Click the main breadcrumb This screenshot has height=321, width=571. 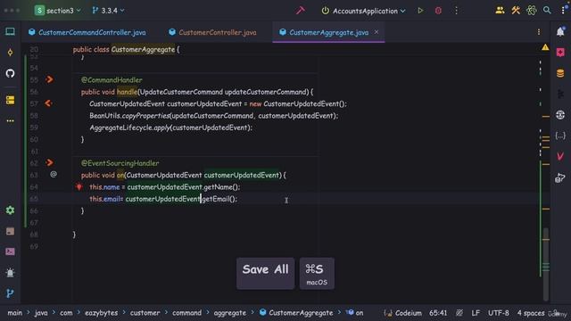click(14, 313)
